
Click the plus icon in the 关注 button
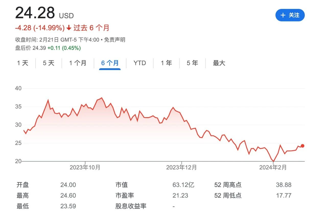coord(283,15)
